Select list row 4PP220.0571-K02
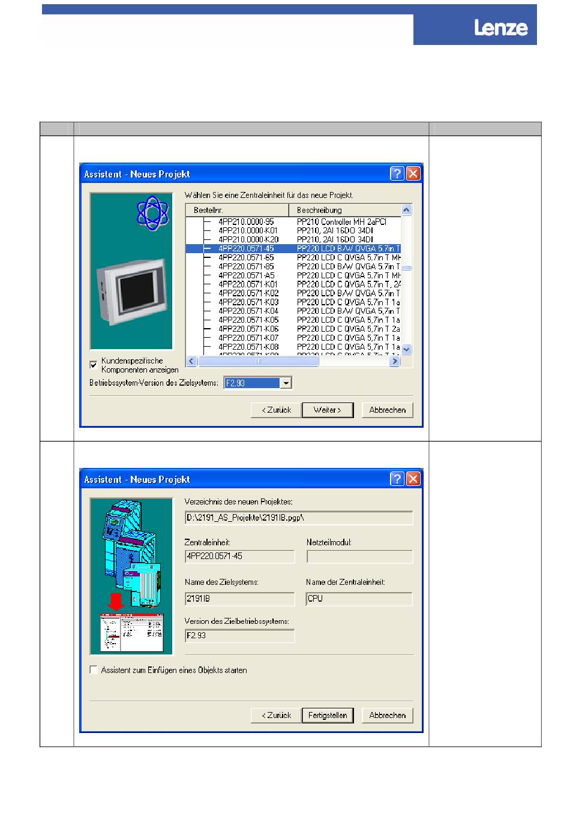The width and height of the screenshot is (570, 832). (x=293, y=293)
